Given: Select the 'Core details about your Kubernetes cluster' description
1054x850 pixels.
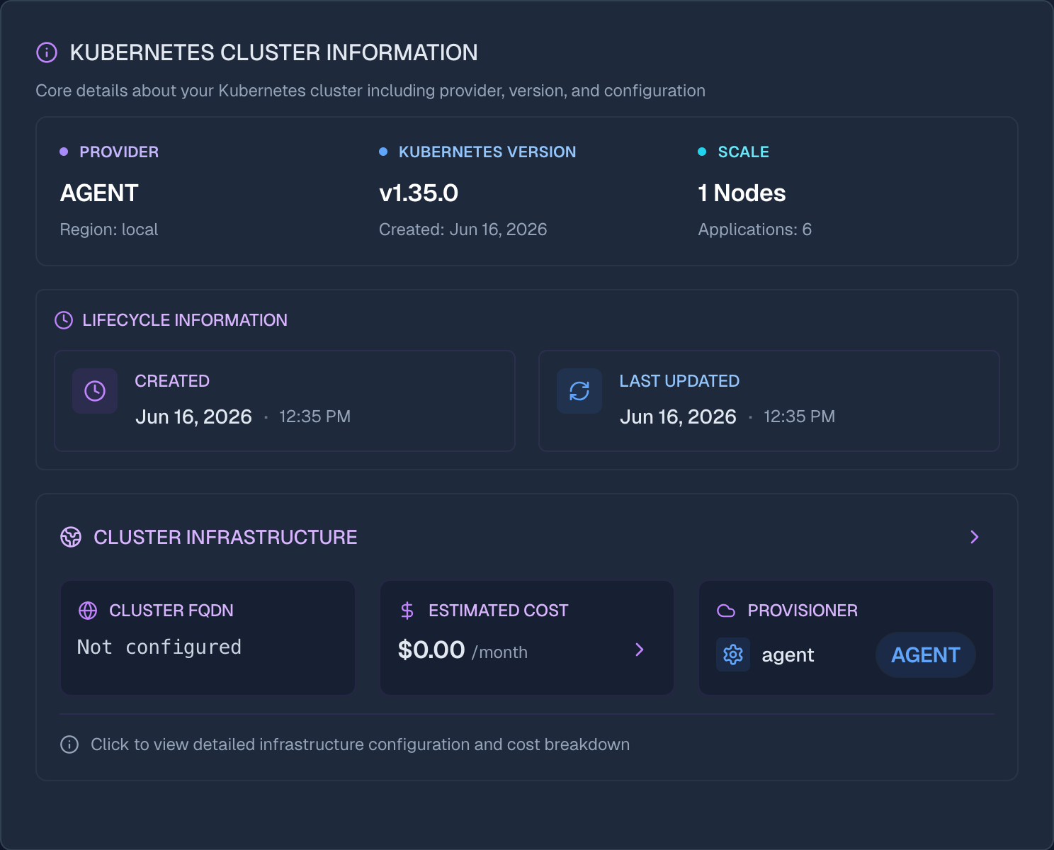Looking at the screenshot, I should [x=370, y=91].
